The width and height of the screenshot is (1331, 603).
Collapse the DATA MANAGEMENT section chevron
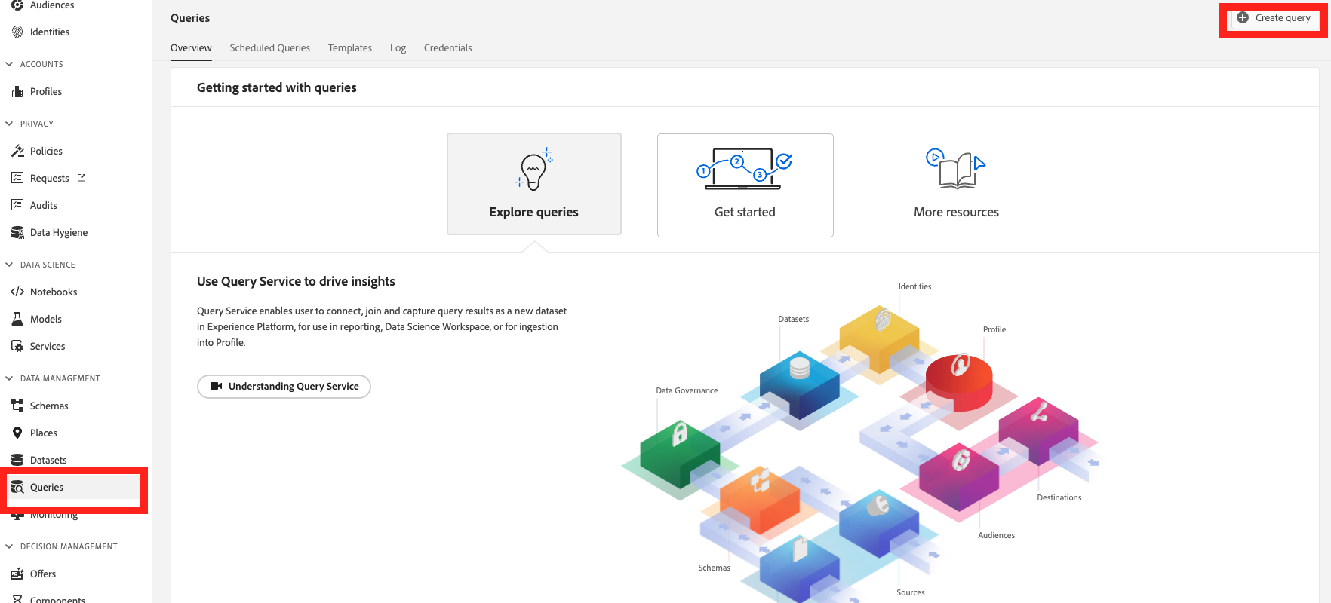pyautogui.click(x=9, y=378)
